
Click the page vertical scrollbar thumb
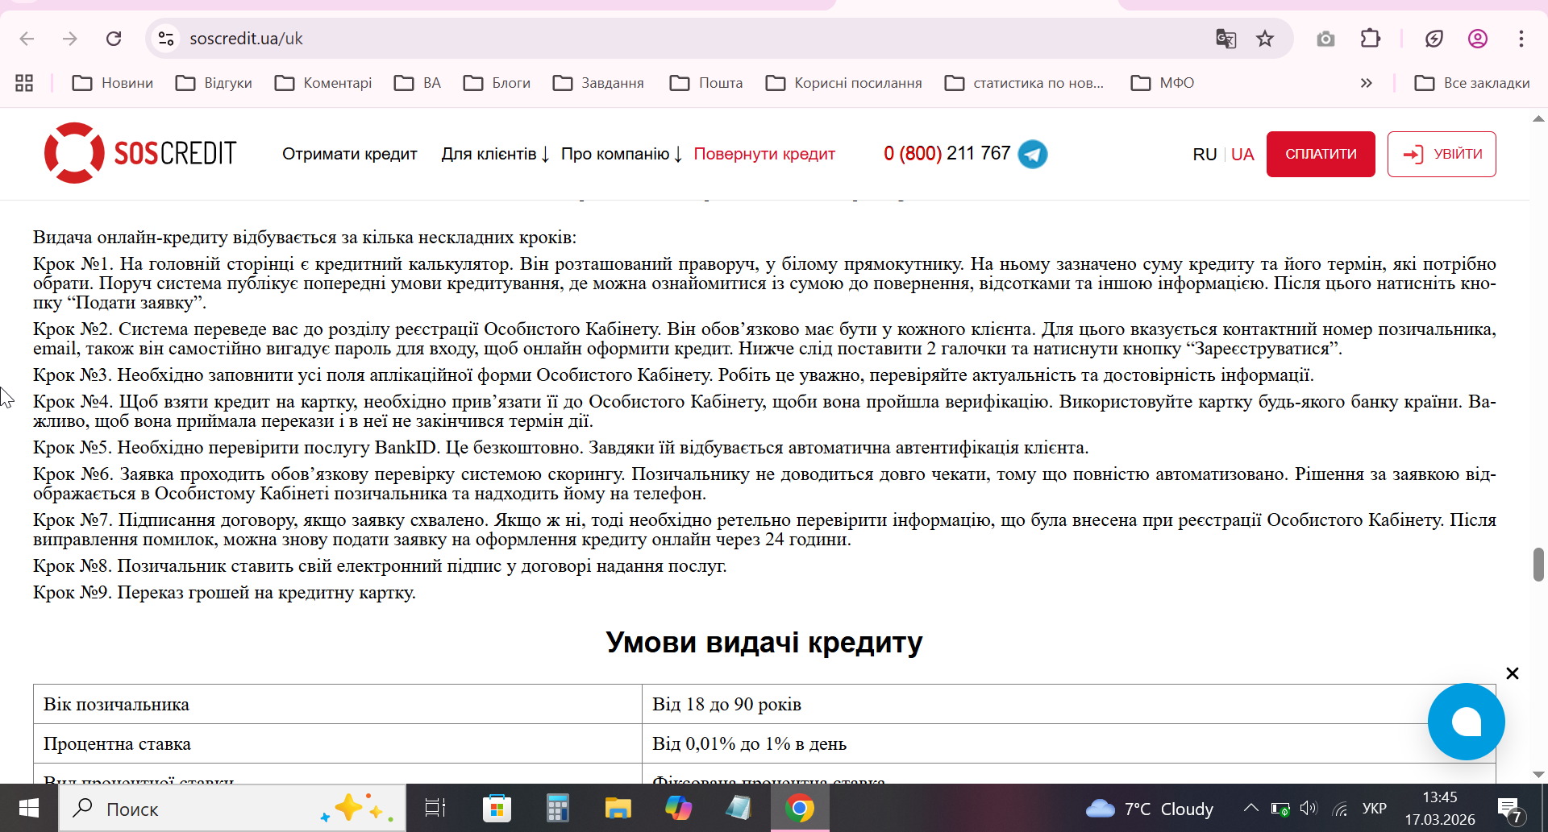pos(1538,564)
